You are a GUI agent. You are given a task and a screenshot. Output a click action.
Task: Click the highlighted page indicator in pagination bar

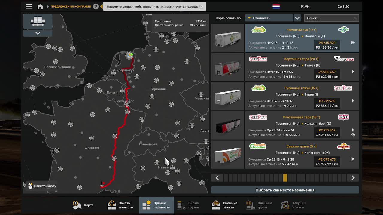click(x=285, y=178)
